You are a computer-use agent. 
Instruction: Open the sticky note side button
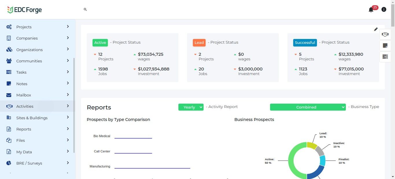tap(385, 45)
